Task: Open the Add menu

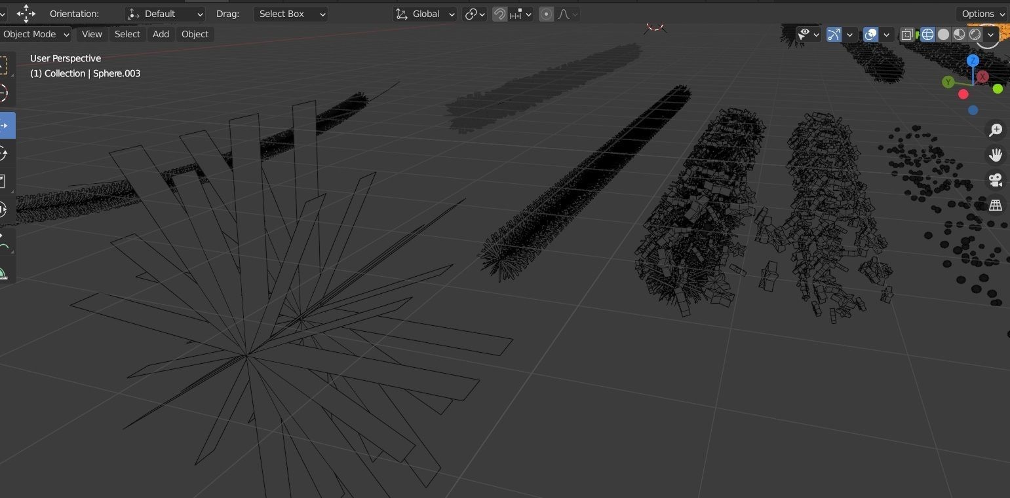Action: coord(161,34)
